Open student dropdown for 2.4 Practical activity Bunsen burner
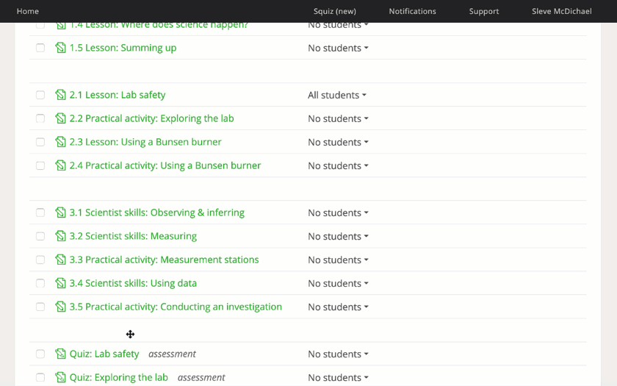The height and width of the screenshot is (386, 617). 338,166
